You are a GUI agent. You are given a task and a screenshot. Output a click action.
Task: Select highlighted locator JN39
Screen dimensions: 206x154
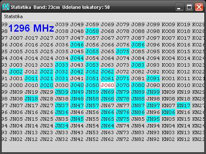click(62, 92)
